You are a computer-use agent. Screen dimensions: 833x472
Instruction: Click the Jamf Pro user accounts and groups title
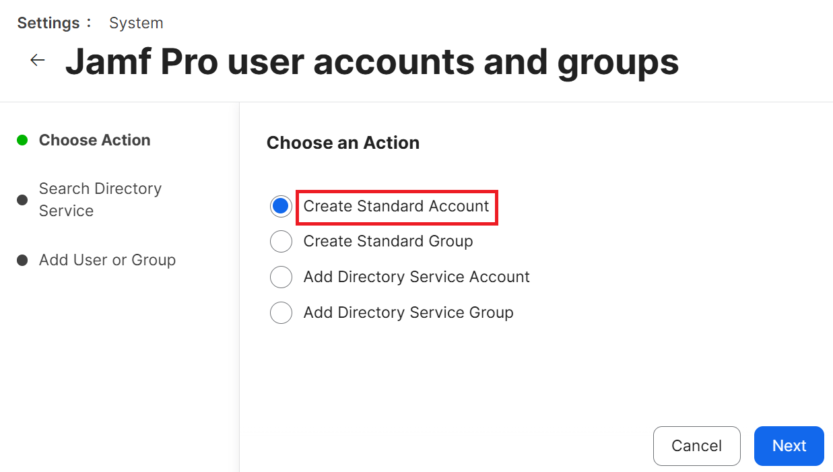tap(372, 61)
